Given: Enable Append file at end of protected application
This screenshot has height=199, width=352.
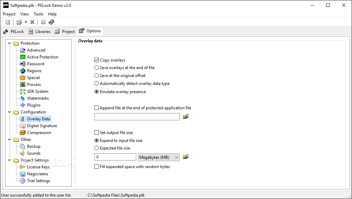Looking at the screenshot, I should coord(96,108).
